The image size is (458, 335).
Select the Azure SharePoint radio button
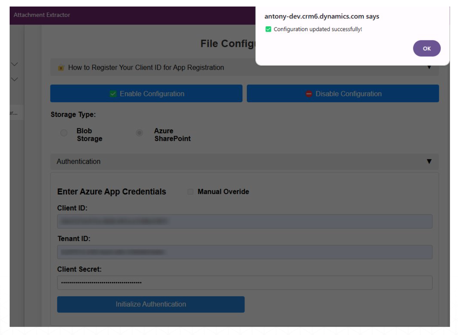coord(139,133)
